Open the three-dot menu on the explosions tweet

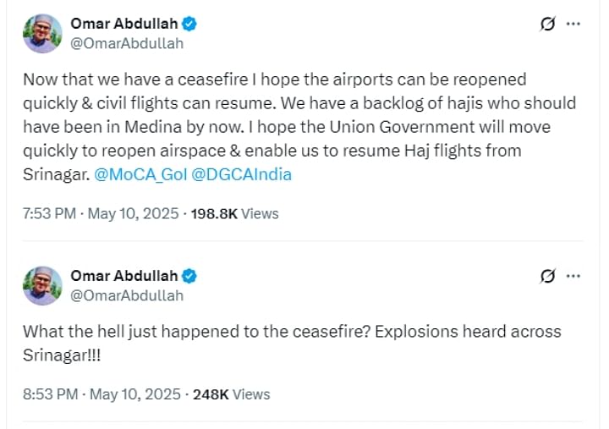tap(573, 277)
